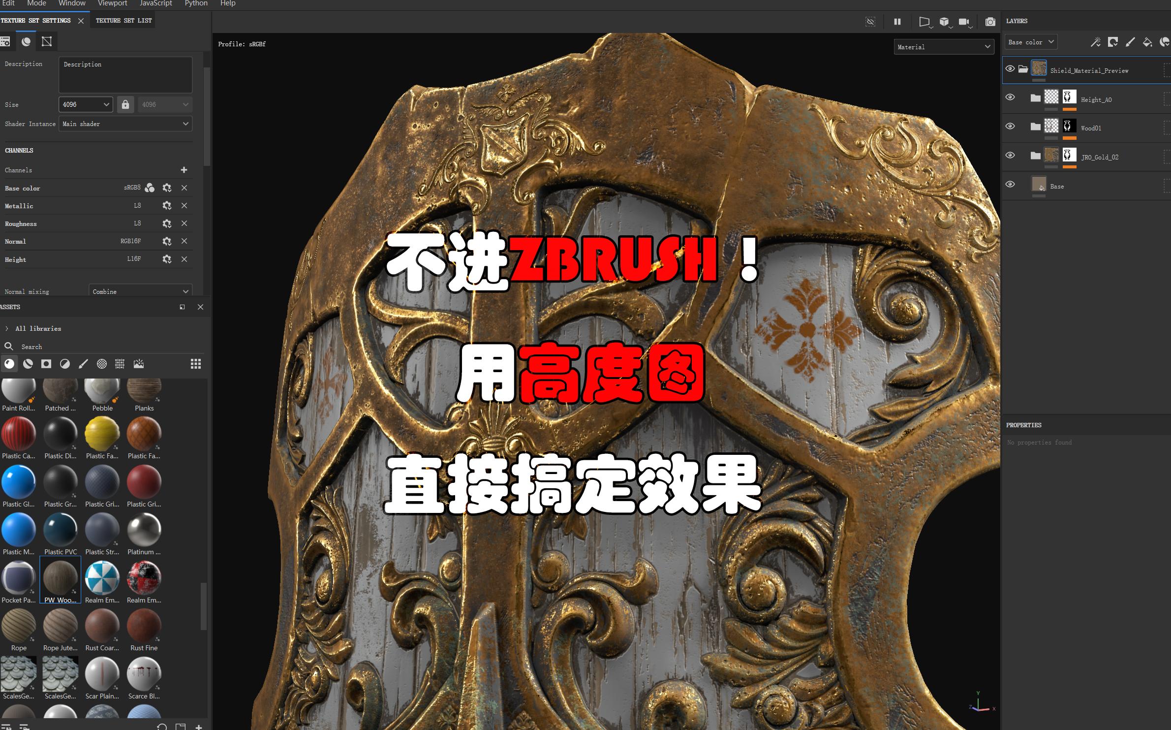Open the Python menu
1171x730 pixels.
[196, 3]
